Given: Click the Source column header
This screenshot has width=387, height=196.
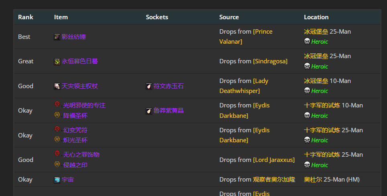Looking at the screenshot, I should click(x=229, y=17).
